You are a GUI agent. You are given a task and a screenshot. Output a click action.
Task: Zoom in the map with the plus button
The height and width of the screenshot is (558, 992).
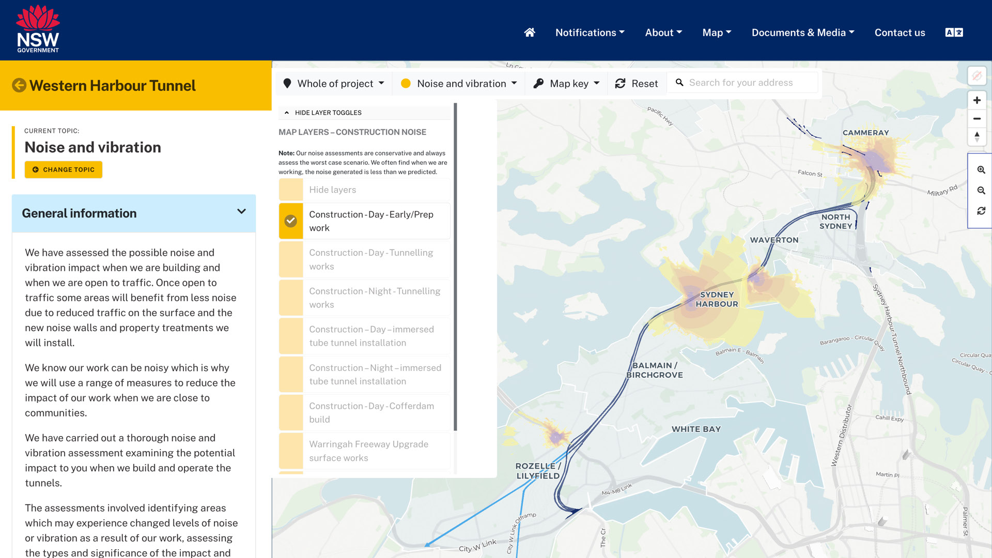point(977,100)
